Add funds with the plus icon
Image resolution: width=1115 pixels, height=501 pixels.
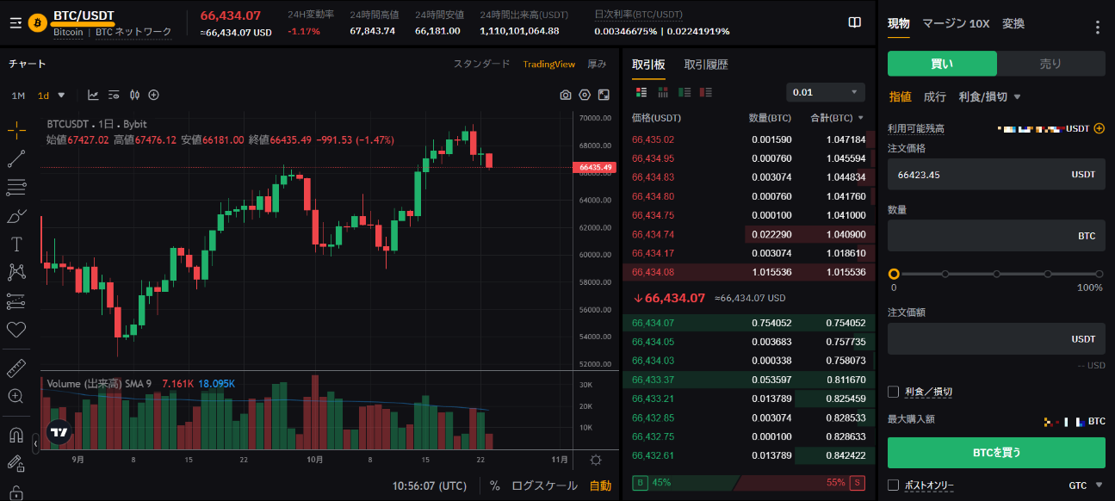[1099, 128]
